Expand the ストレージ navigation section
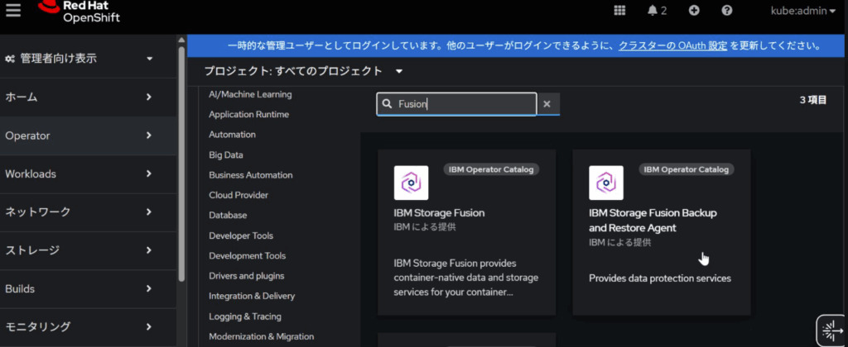The image size is (848, 347). tap(88, 250)
